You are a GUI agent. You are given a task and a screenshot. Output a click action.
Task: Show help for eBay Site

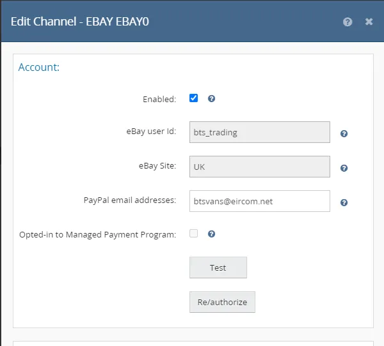click(x=344, y=168)
